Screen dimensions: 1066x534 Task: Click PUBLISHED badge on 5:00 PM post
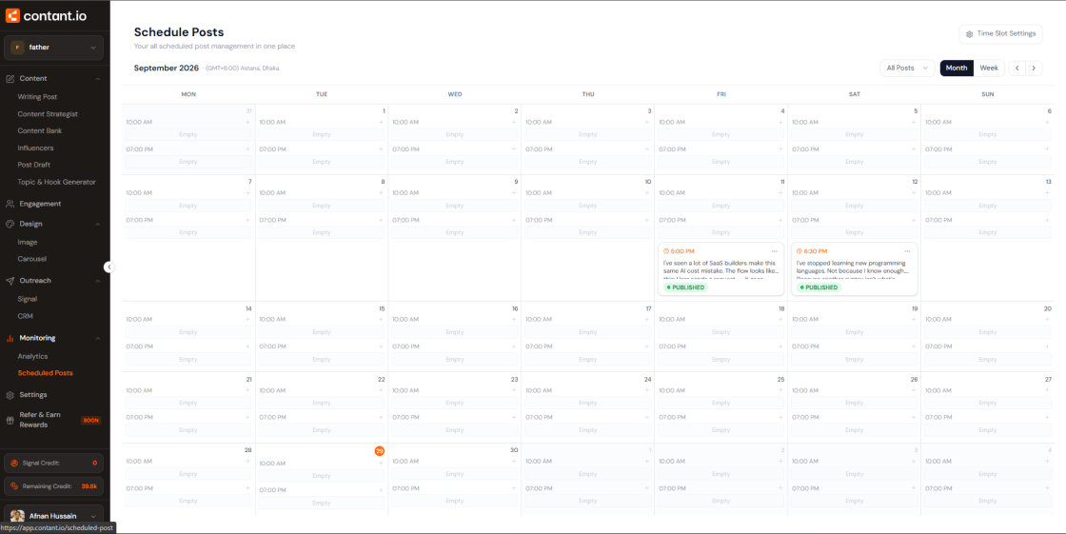tap(685, 287)
